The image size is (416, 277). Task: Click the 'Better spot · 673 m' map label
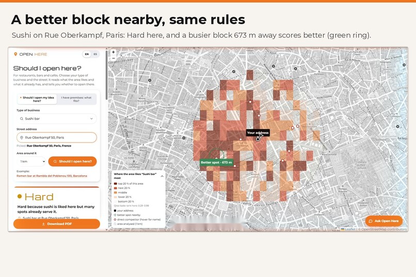pyautogui.click(x=216, y=162)
